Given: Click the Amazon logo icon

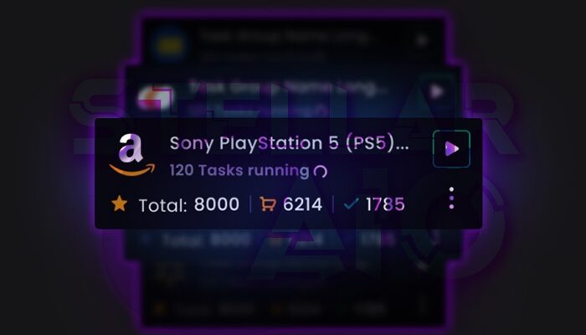Looking at the screenshot, I should tap(132, 155).
